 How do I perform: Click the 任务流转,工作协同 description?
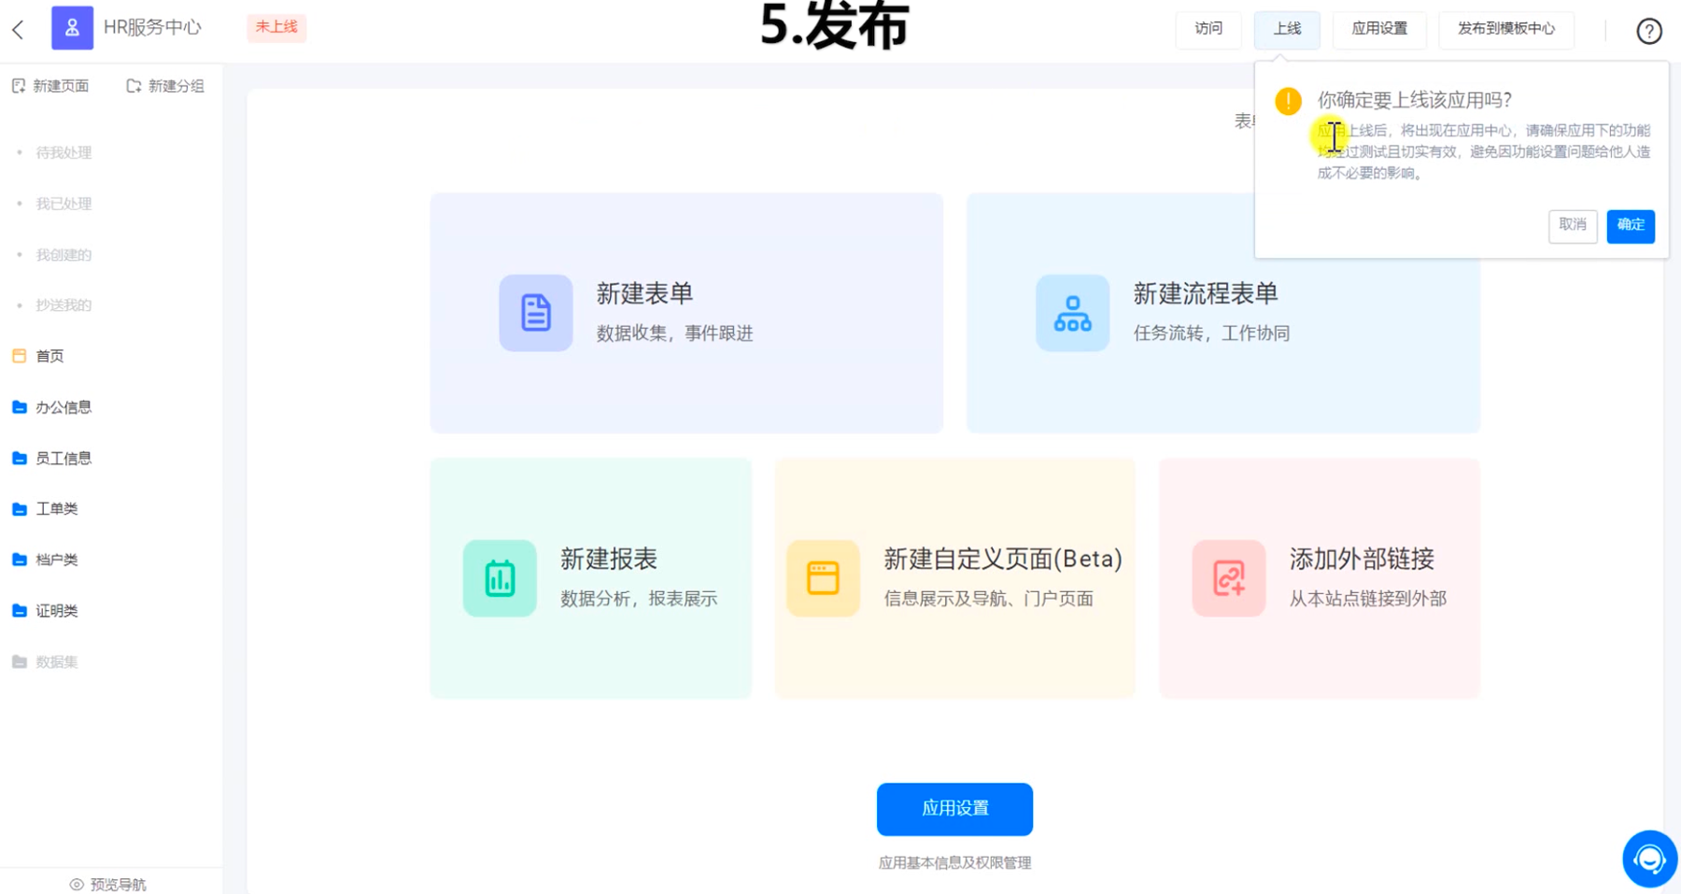point(1211,333)
